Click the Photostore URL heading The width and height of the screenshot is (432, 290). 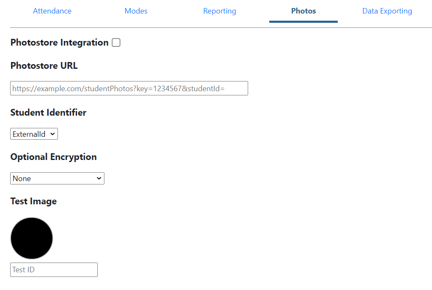point(44,66)
